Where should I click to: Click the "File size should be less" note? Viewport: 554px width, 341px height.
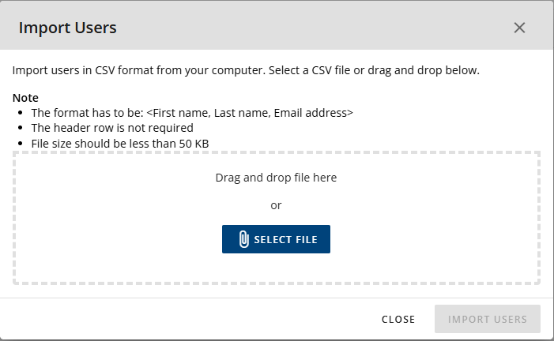pos(95,143)
